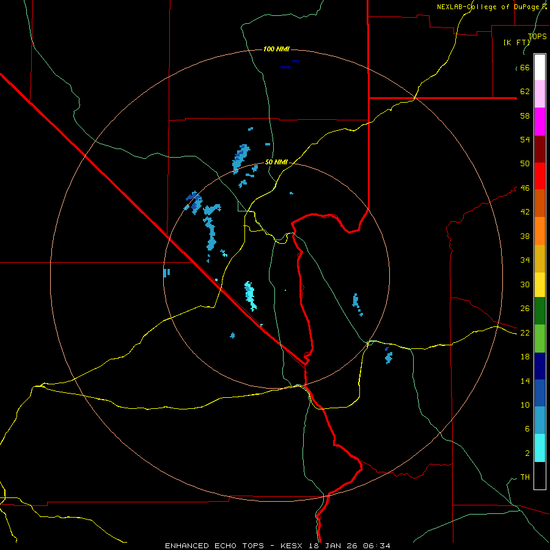The image size is (550, 550).
Task: Click the navy blue legend swatch
Action: 540,366
